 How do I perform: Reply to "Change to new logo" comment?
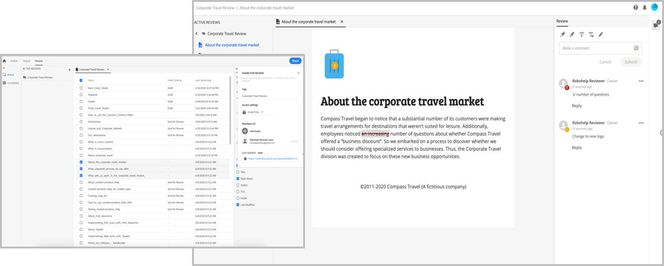coord(577,147)
